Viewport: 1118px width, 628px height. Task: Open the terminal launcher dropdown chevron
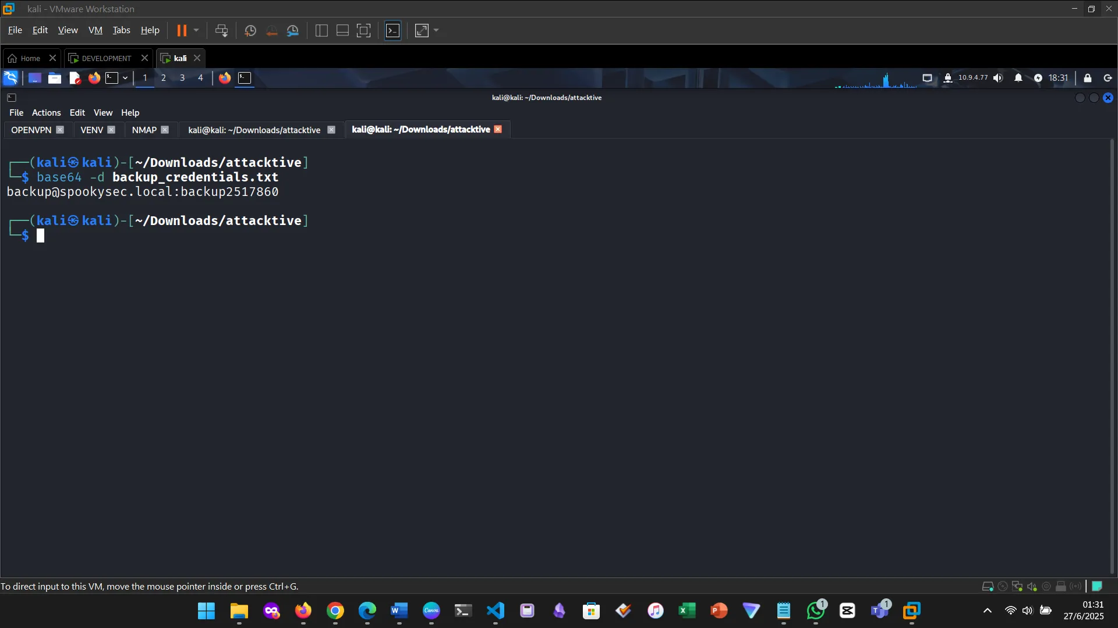pyautogui.click(x=125, y=78)
